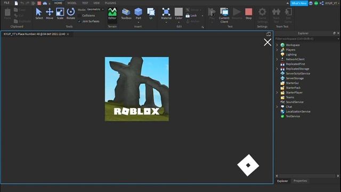Viewport: 341px width, 192px height.
Task: Switch to the TEST ribbon tab
Action: coord(85,3)
